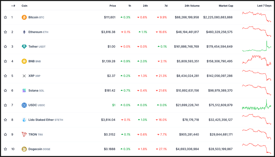
Task: Open the Lido Staked Ether coin link
Action: point(41,120)
